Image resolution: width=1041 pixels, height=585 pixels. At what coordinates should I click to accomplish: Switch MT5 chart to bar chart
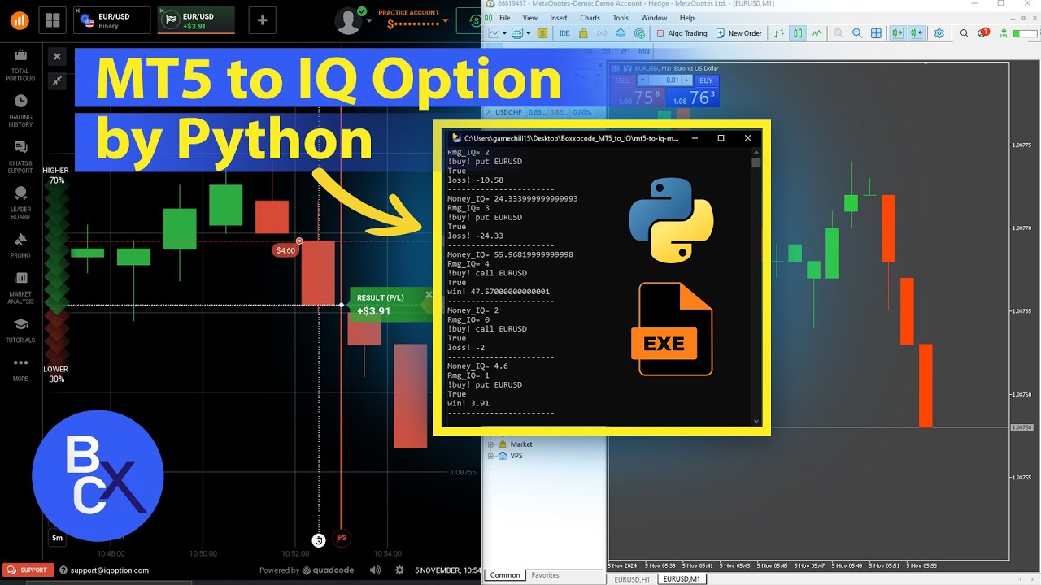pos(779,33)
